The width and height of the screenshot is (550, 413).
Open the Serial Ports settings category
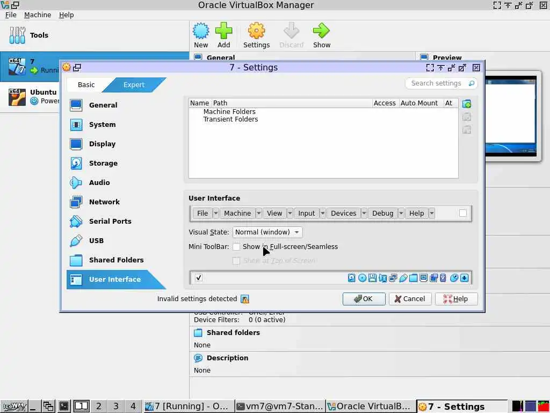tap(116, 221)
